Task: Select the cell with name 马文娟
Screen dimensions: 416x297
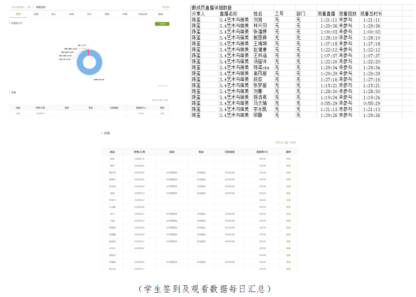Action: pos(261,103)
